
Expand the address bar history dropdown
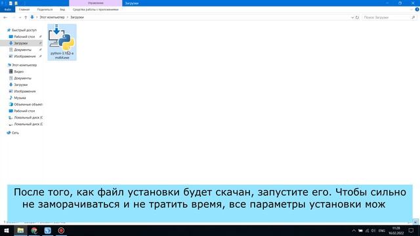[352, 18]
